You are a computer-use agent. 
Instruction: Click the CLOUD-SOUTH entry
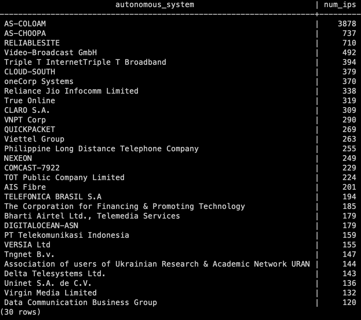click(30, 72)
